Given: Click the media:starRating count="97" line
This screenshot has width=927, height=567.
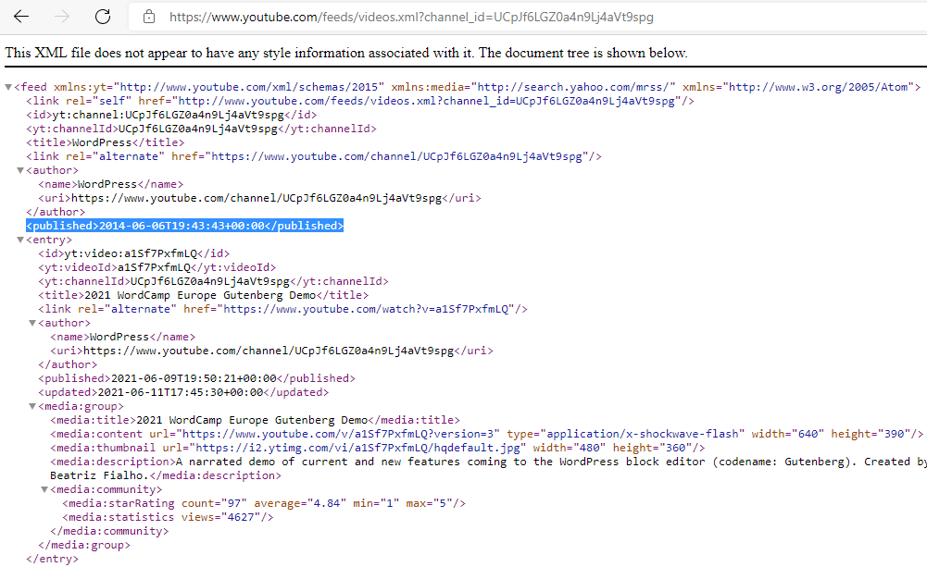Looking at the screenshot, I should [264, 503].
